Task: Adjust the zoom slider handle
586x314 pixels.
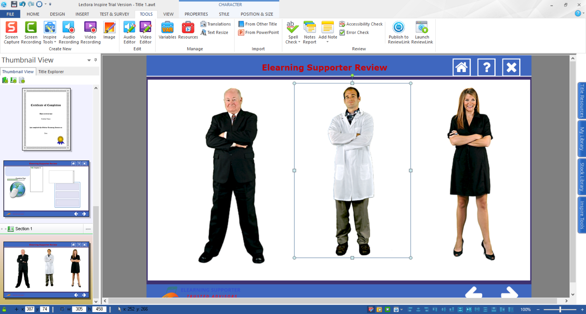Action: click(x=560, y=309)
